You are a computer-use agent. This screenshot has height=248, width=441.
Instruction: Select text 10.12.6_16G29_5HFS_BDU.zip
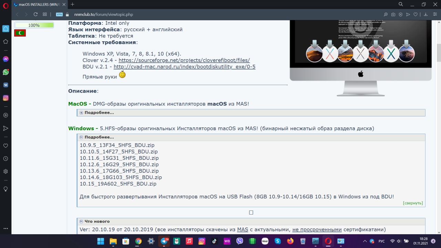click(119, 165)
